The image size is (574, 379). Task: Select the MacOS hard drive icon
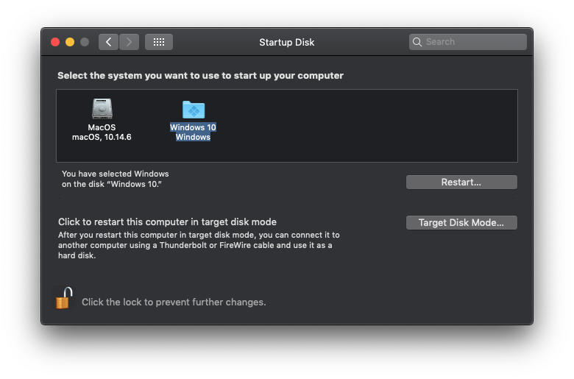(102, 108)
